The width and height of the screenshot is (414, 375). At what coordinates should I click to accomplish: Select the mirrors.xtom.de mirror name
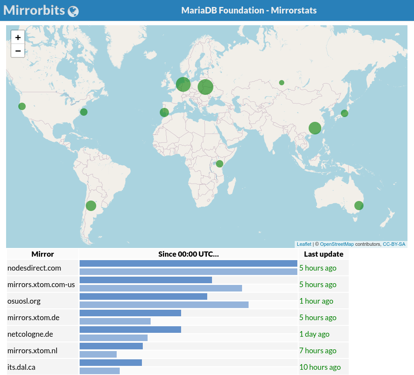[x=33, y=318]
